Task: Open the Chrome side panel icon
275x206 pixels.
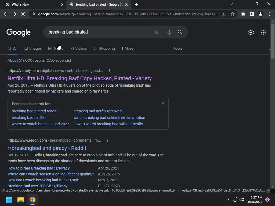Action: (252, 14)
